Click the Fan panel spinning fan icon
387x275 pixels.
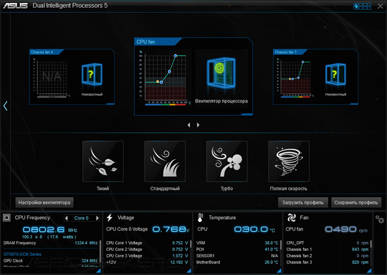(291, 218)
